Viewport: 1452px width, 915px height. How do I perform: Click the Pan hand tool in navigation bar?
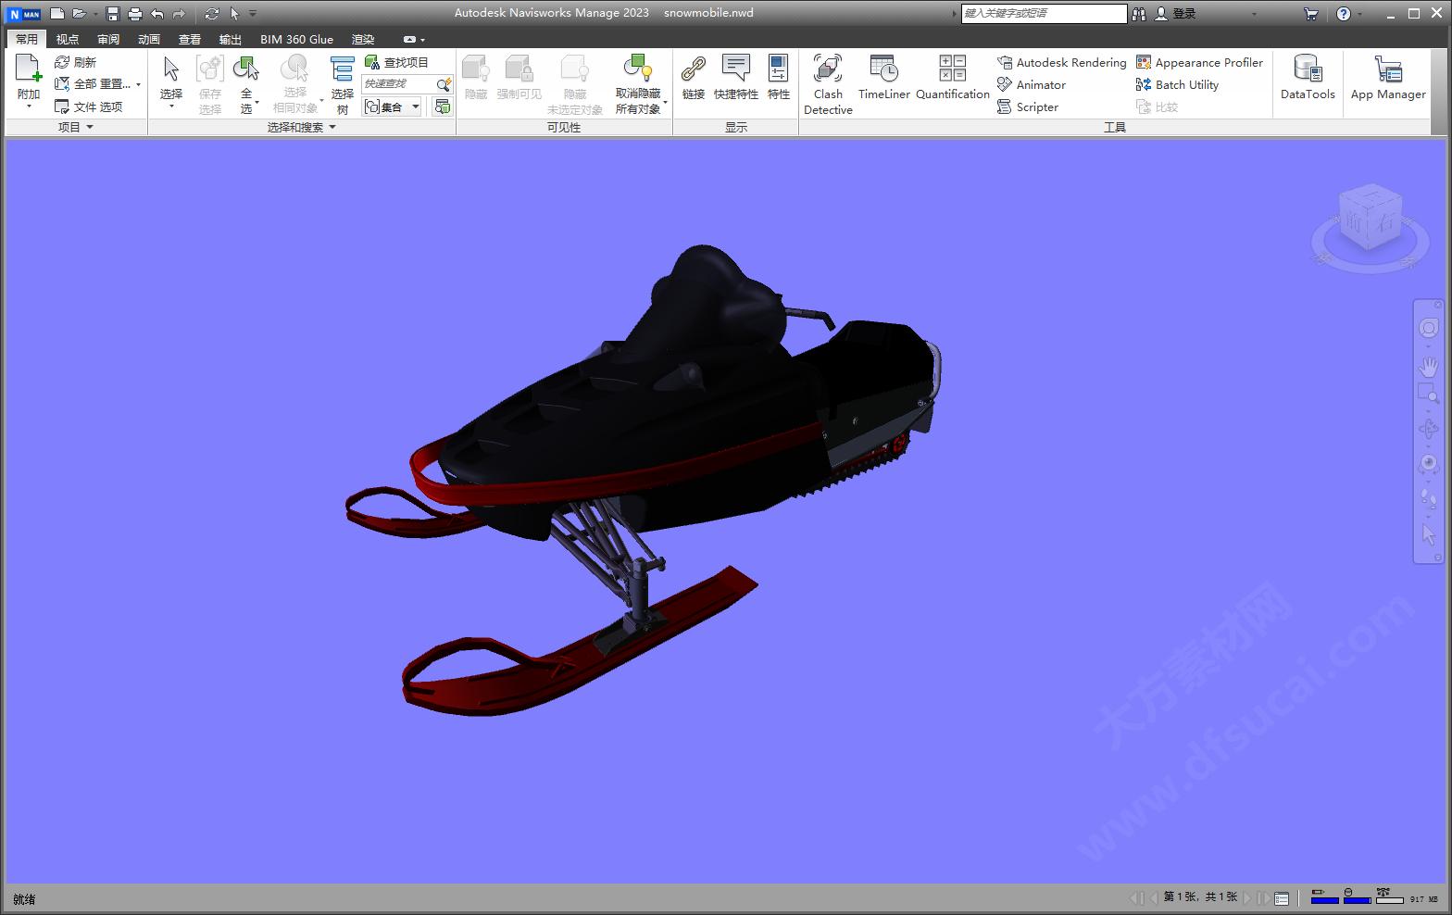pyautogui.click(x=1429, y=366)
